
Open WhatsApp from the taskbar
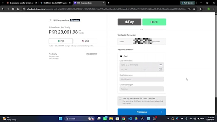(105, 118)
